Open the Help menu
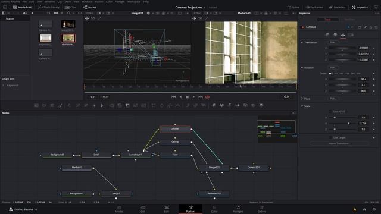 tap(146, 2)
